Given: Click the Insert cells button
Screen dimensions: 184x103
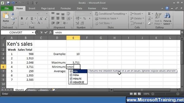Looking at the screenshot, I should tap(137, 14).
